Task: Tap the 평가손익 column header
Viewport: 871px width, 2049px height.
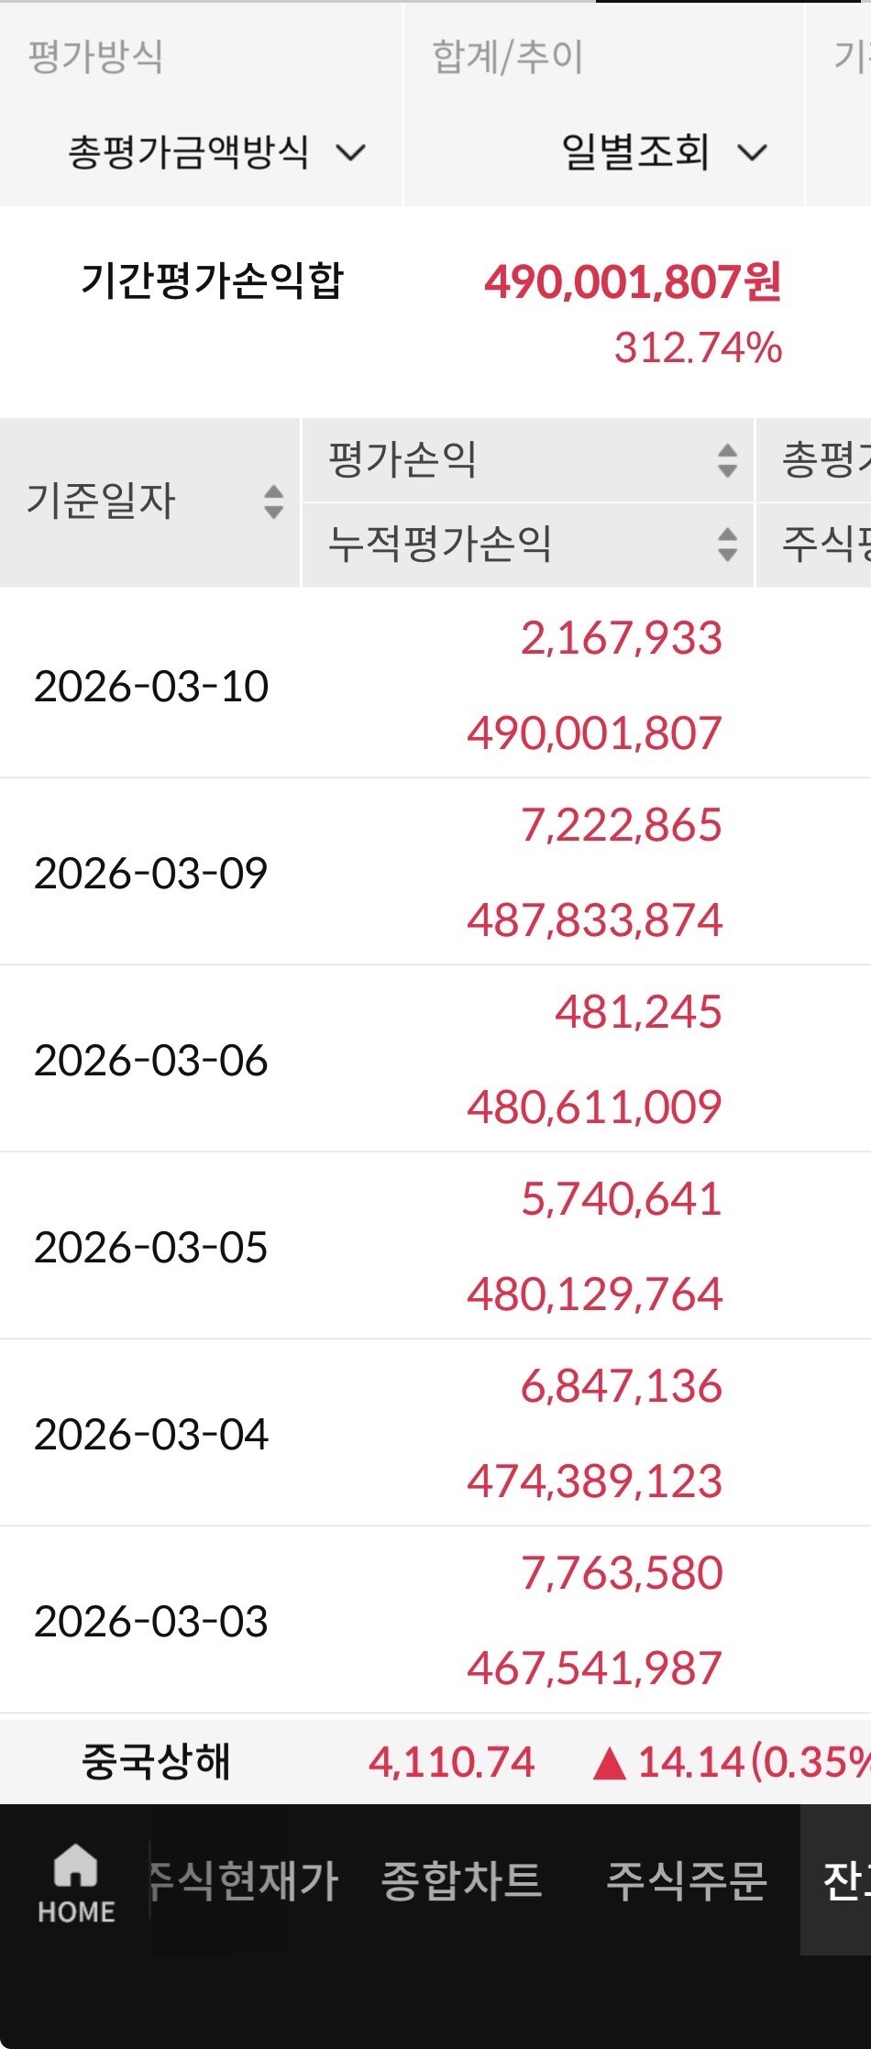Action: click(x=403, y=460)
